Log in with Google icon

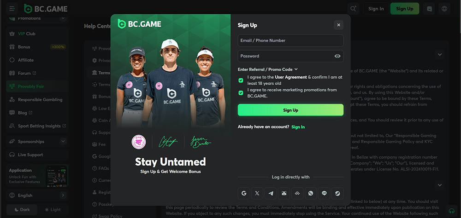coord(244,193)
